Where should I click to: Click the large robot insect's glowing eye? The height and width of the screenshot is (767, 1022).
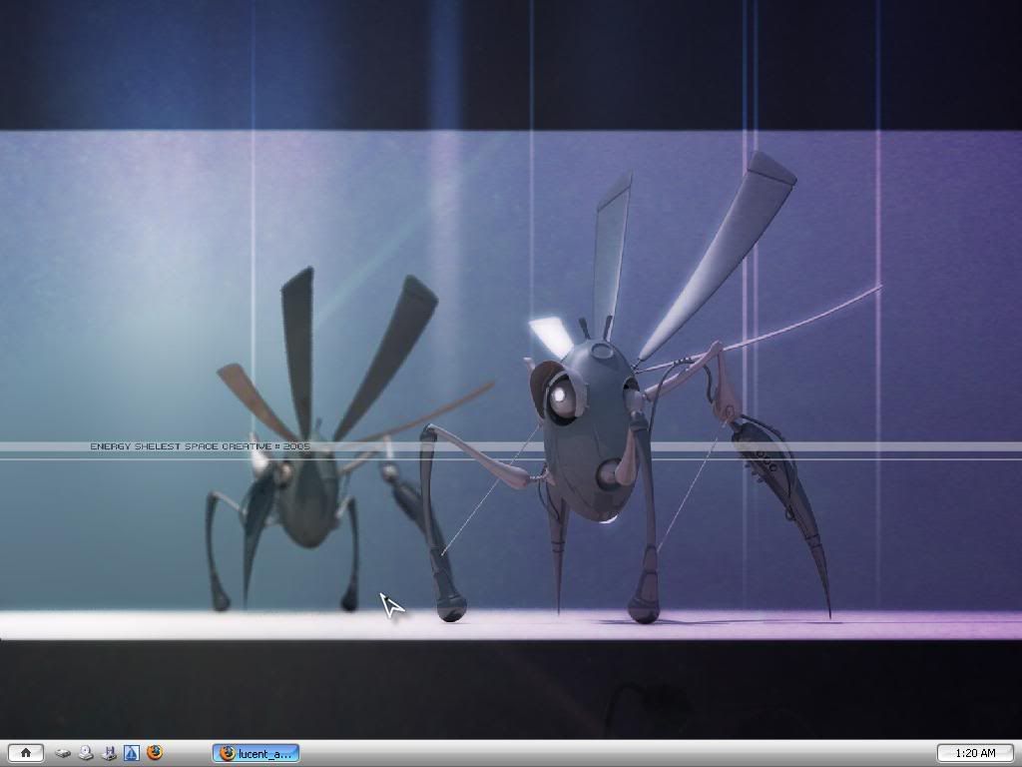(560, 399)
